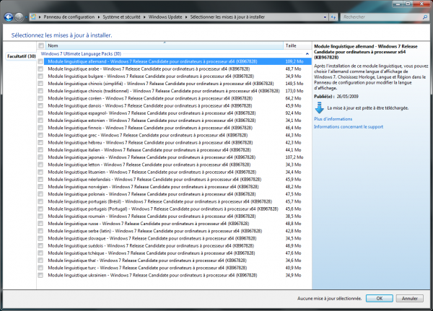This screenshot has width=433, height=311.
Task: Select the Module linguistique slovaque row
Action: (x=174, y=238)
